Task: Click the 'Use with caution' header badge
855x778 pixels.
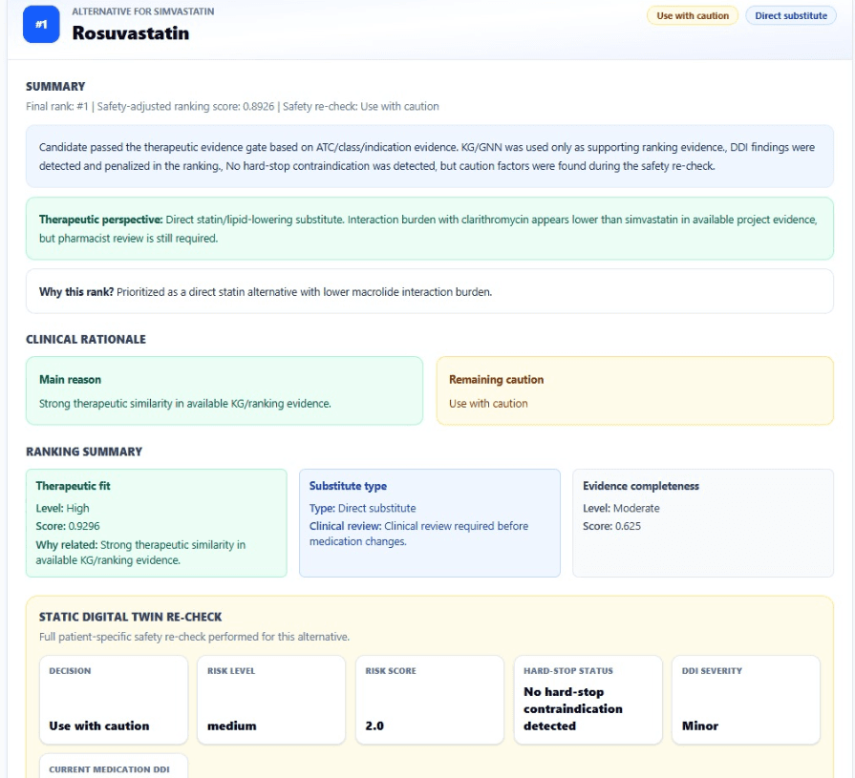Action: (693, 16)
